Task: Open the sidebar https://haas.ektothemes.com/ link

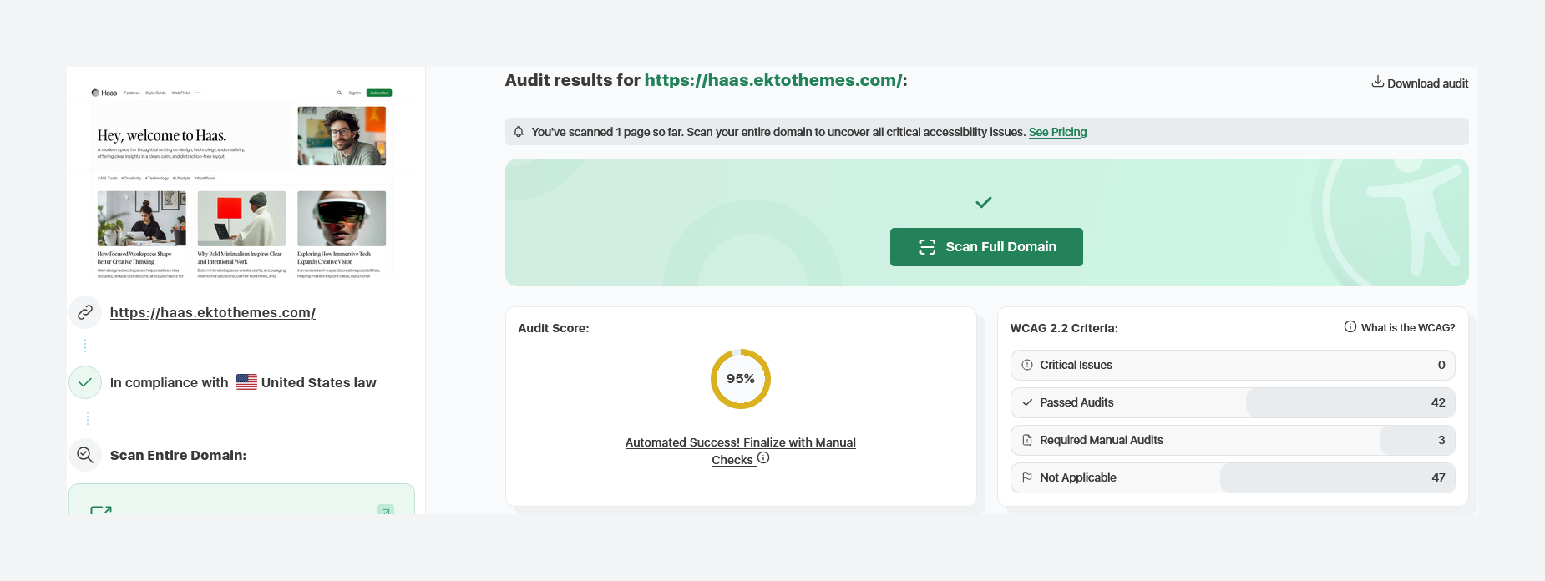Action: tap(213, 312)
